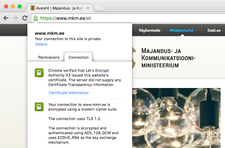Open the Ministeeriumid navigation item

[181, 30]
